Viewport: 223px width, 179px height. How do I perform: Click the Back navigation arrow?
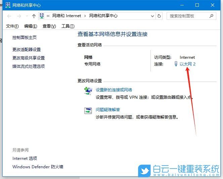coord(9,16)
